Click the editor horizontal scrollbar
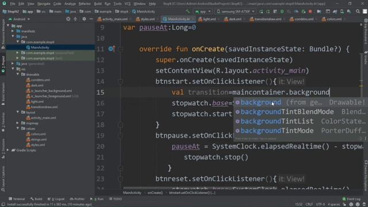The image size is (368, 207). [200, 188]
